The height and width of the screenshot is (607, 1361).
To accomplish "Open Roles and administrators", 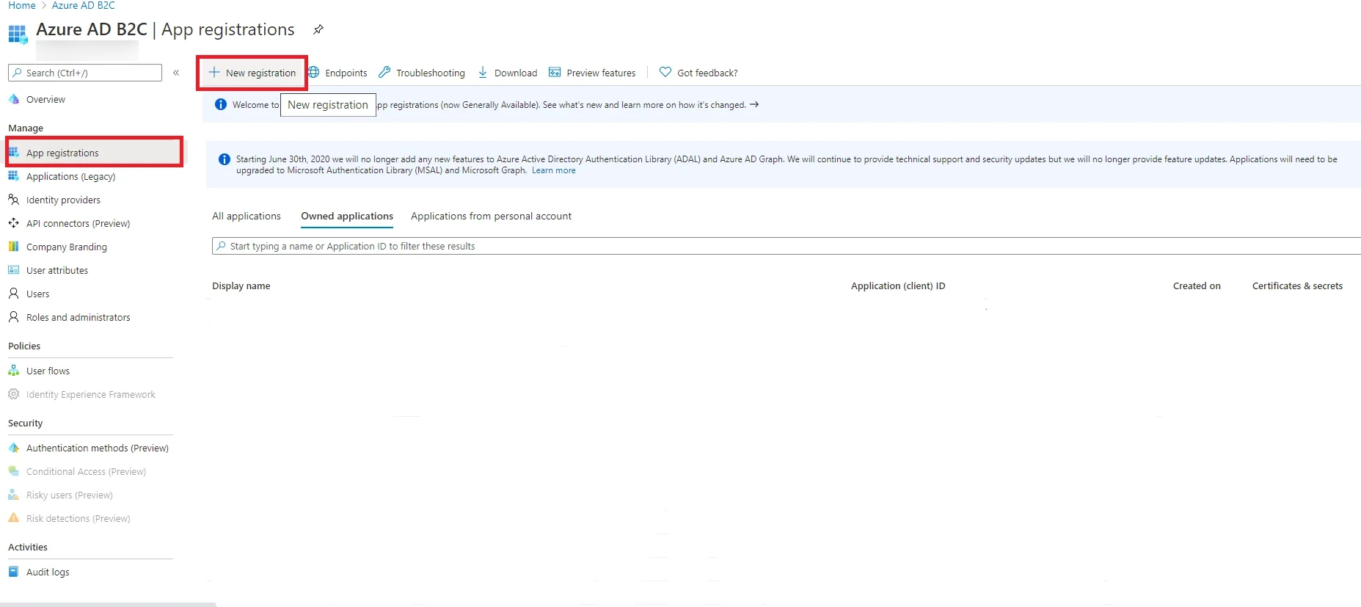I will coord(78,317).
